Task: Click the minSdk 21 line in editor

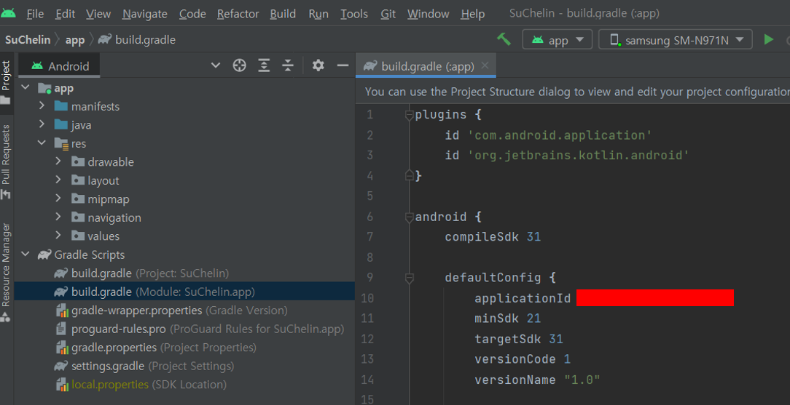Action: pyautogui.click(x=507, y=318)
